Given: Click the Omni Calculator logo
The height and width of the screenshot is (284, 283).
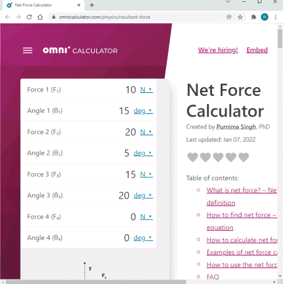Looking at the screenshot, I should (x=80, y=50).
